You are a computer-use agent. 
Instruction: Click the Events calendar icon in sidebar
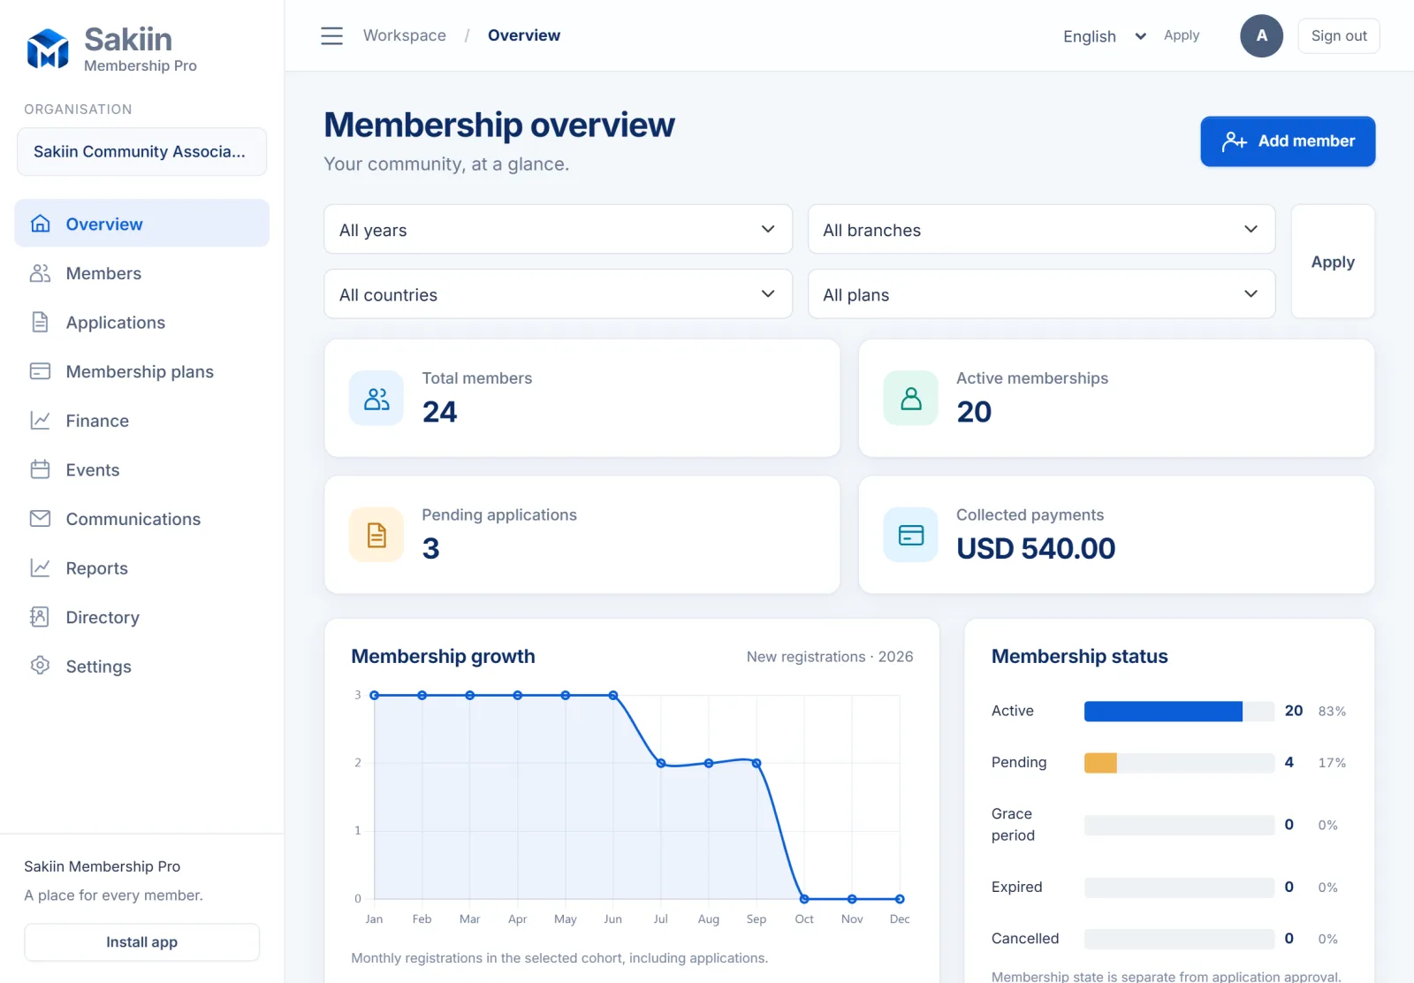coord(40,469)
